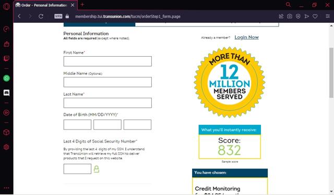The height and width of the screenshot is (195, 334).
Task: Click the share page icon in address bar
Action: tap(281, 16)
